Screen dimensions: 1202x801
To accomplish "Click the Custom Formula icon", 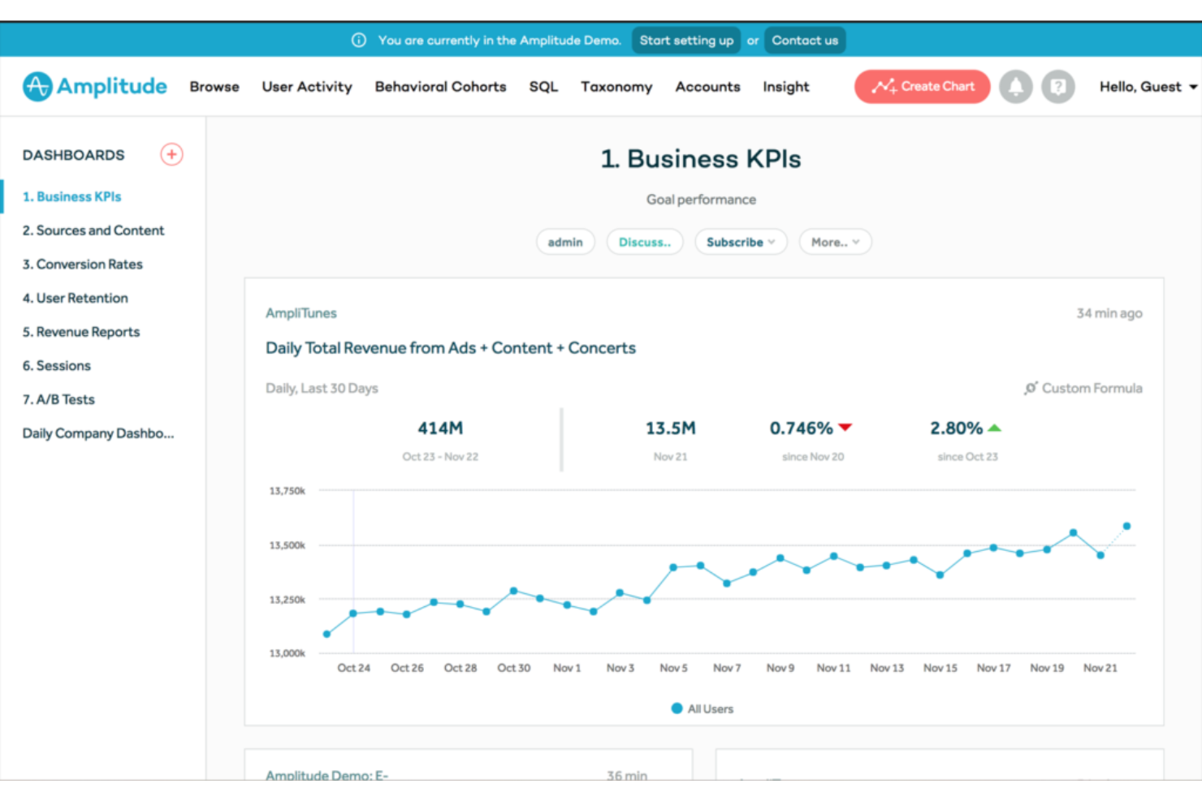I will tap(1031, 388).
